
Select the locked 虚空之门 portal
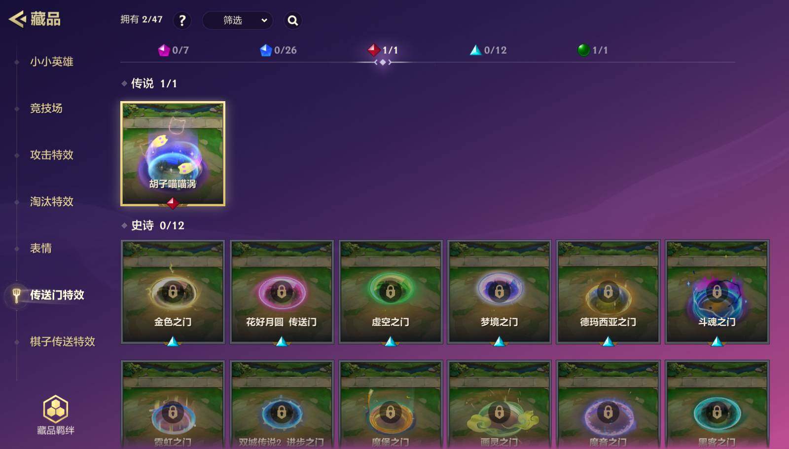391,292
